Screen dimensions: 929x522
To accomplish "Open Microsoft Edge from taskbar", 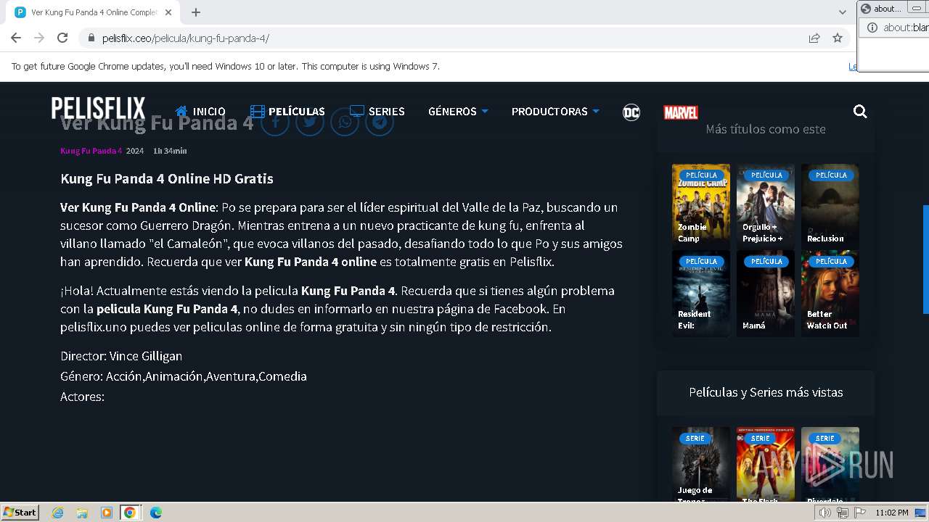I will pyautogui.click(x=155, y=513).
